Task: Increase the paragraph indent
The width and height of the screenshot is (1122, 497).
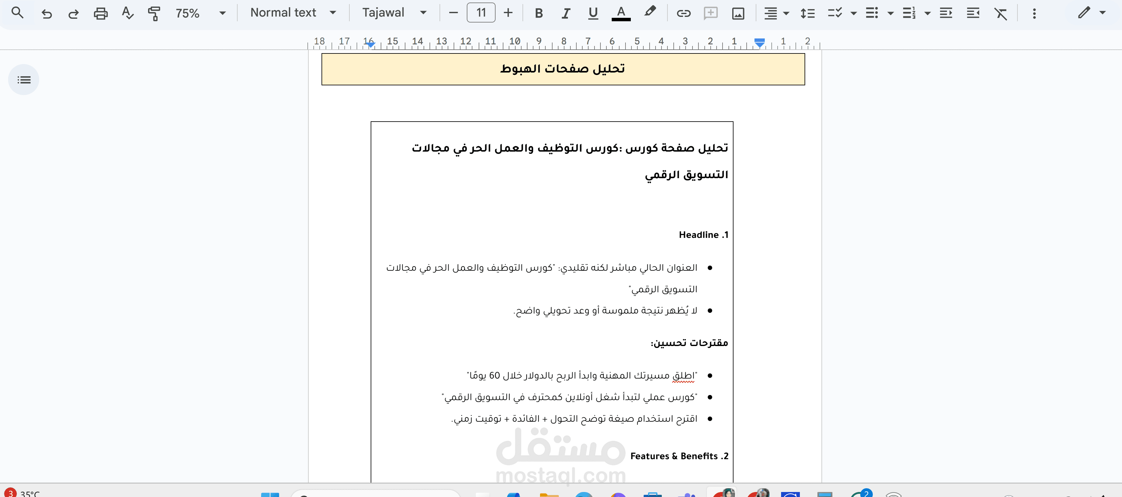Action: [973, 13]
